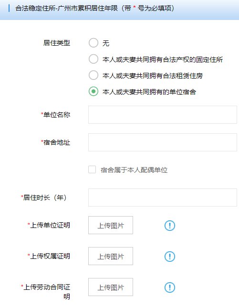Screen dimensions: 239x307
Task: Select 本人或夫妻共同拥有的单位宿舍 radio button
Action: 94,91
